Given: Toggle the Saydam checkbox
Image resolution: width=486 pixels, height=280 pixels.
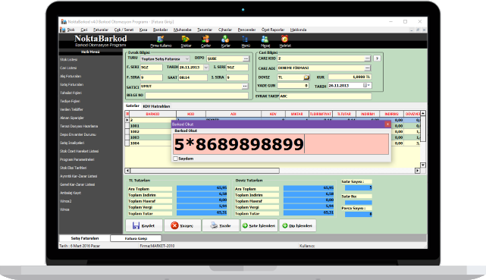Looking at the screenshot, I should click(176, 159).
